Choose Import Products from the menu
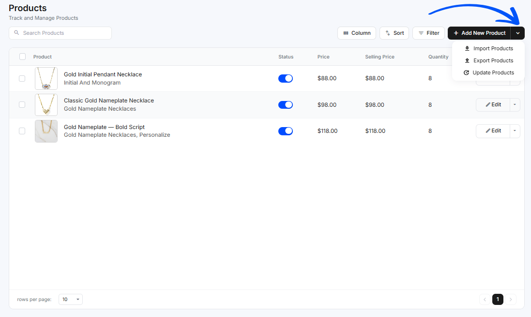531x317 pixels. tap(488, 48)
